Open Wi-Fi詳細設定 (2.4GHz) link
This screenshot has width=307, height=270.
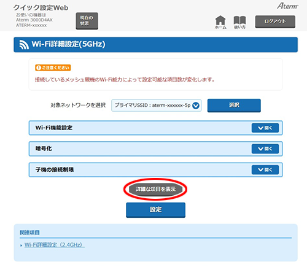[55, 245]
